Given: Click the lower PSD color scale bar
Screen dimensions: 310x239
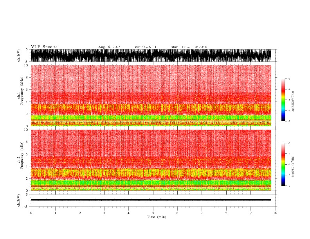Looking at the screenshot, I should point(283,164).
